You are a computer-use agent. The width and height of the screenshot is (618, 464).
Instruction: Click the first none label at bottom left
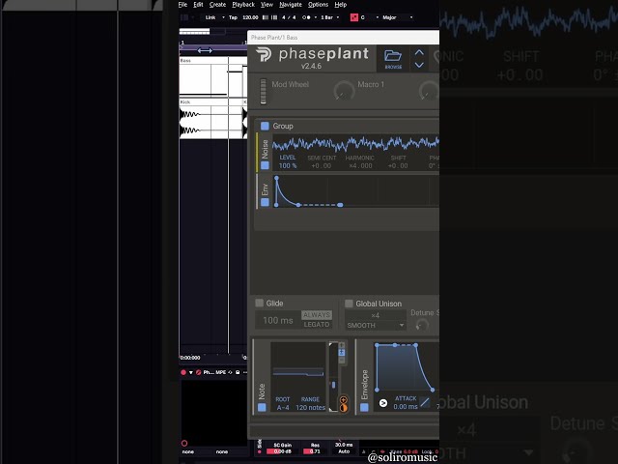click(188, 451)
